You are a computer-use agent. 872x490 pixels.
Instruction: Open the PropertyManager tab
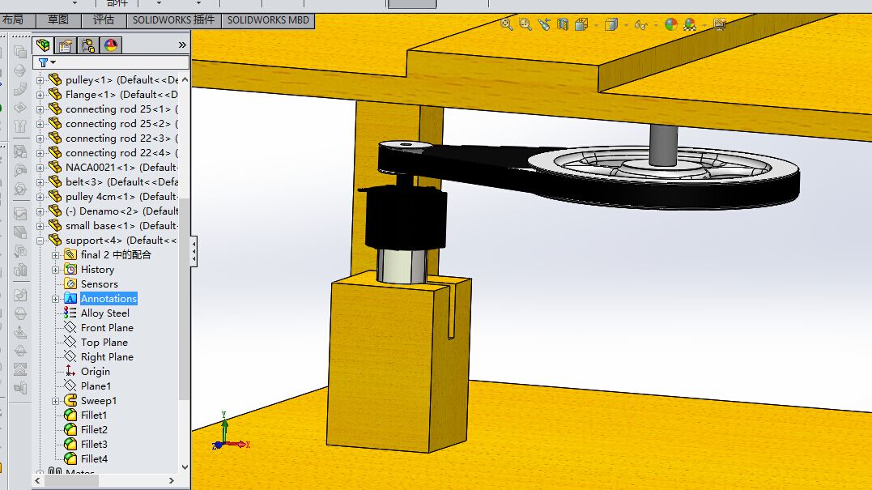[65, 45]
